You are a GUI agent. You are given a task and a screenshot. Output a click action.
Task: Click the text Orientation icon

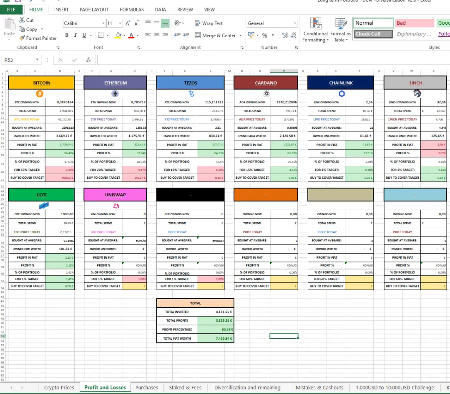tap(177, 23)
